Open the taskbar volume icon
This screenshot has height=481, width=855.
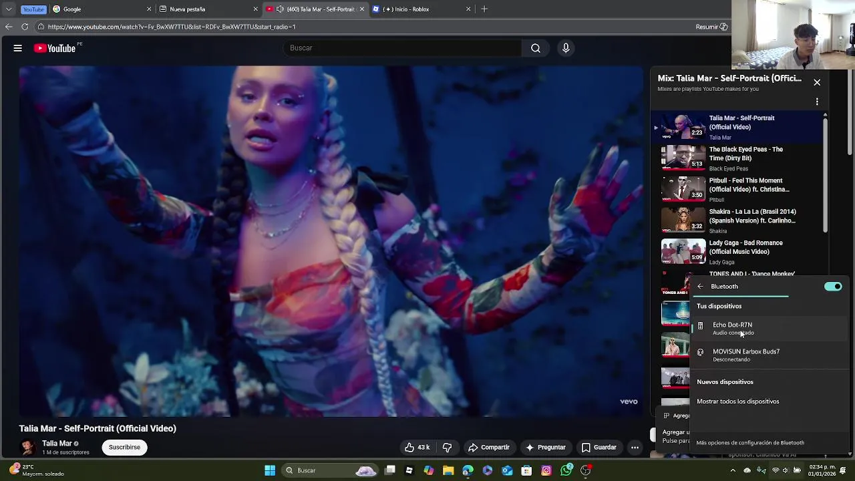click(786, 470)
